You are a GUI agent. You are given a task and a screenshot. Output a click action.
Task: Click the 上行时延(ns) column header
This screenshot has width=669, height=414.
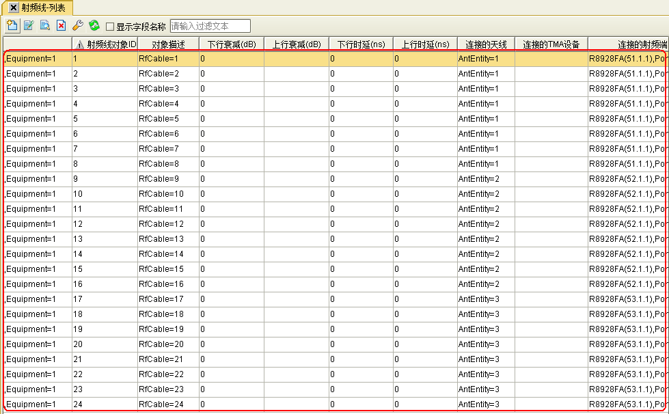pos(425,44)
